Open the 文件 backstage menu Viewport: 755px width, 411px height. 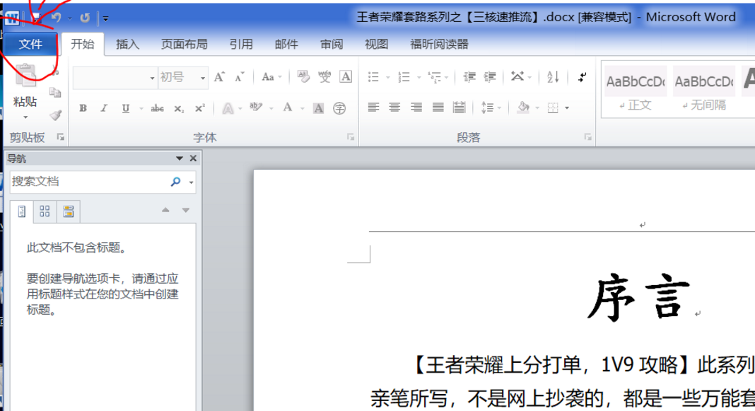tap(32, 43)
